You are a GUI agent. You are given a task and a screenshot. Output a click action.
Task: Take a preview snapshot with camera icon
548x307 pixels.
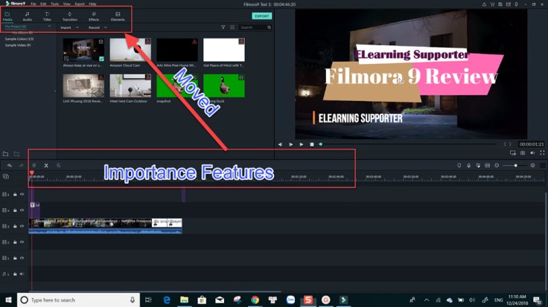pos(523,153)
